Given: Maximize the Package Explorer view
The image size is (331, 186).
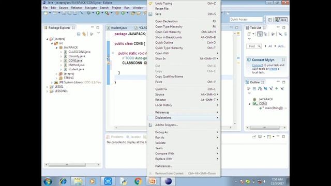Looking at the screenshot, I should [x=98, y=27].
